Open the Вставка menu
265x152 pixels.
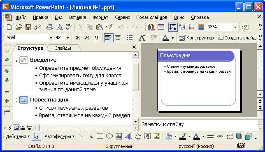pyautogui.click(x=78, y=17)
